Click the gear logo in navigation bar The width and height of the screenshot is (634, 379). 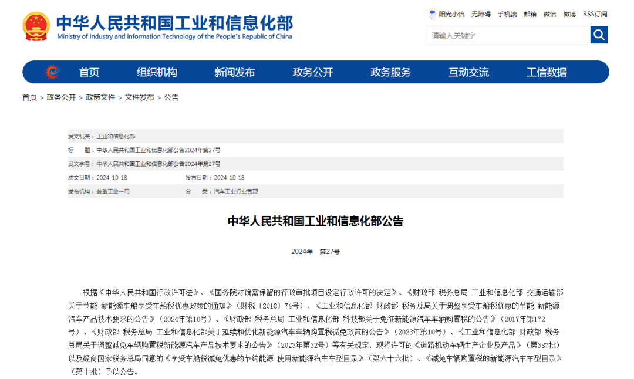coord(53,72)
